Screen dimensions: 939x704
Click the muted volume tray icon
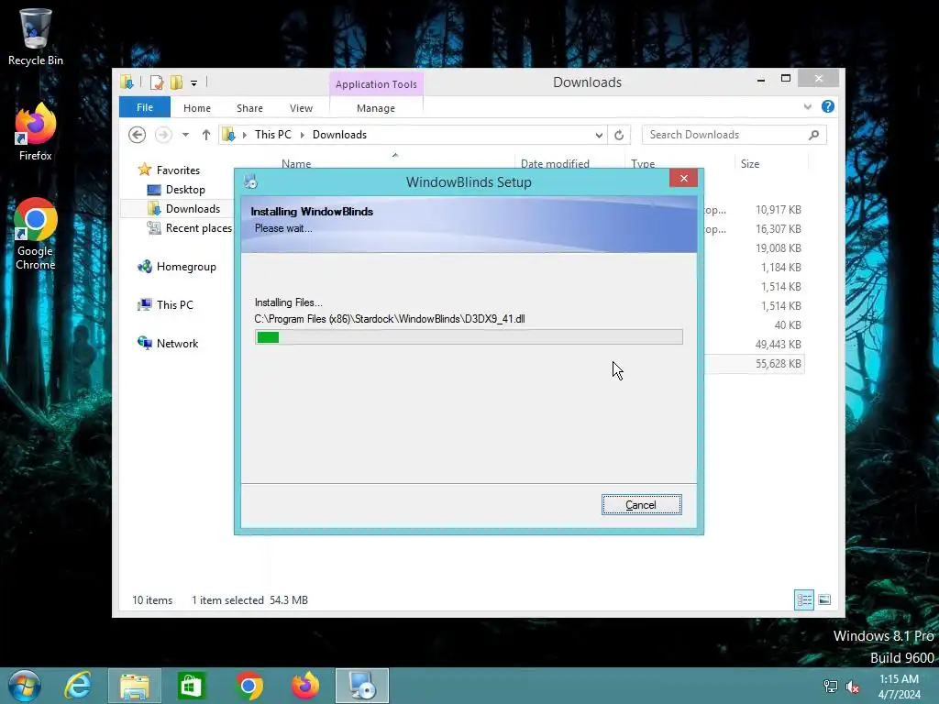tap(853, 687)
